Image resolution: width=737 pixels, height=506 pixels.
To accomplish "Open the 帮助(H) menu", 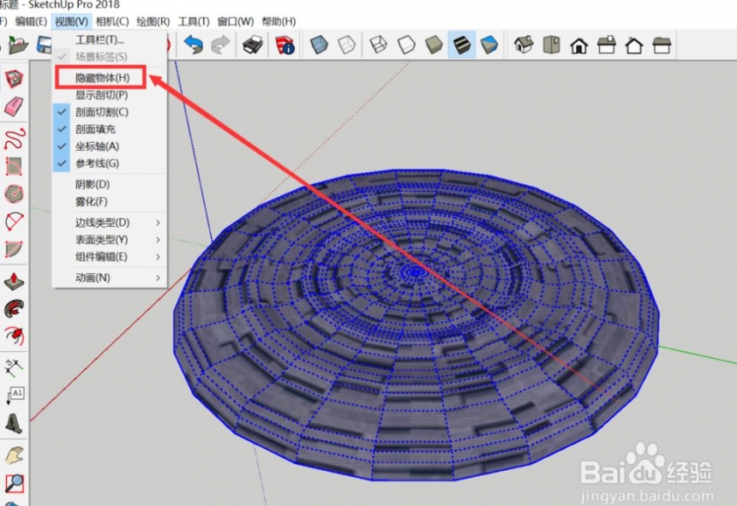I will 279,21.
